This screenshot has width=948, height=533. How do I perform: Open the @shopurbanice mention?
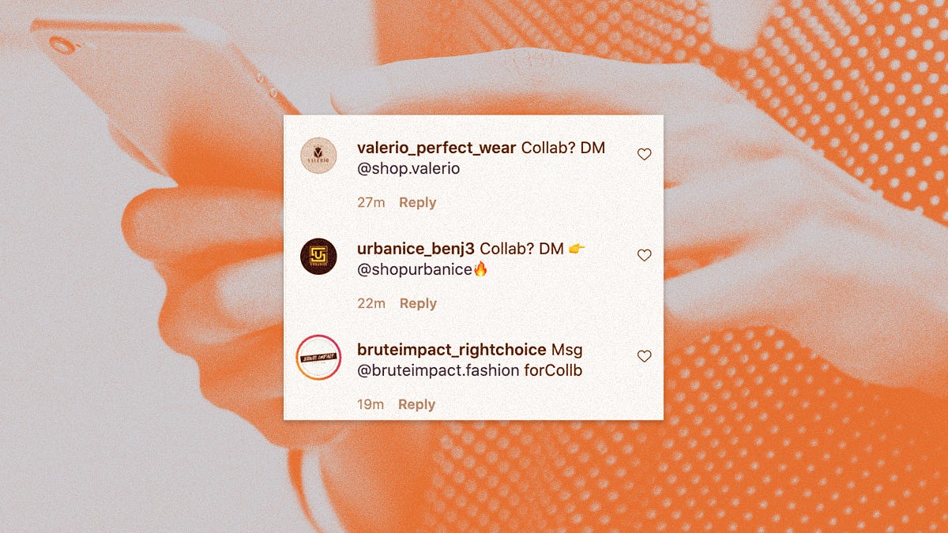pos(415,269)
